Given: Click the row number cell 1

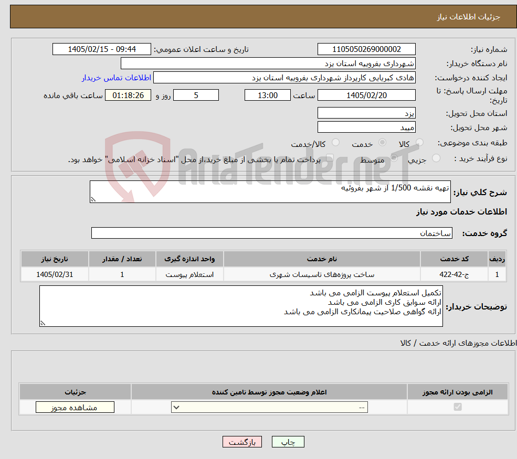Looking at the screenshot, I should tap(497, 274).
